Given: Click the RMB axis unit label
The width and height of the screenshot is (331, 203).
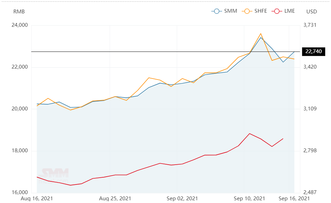Looking at the screenshot, I should click(19, 12).
